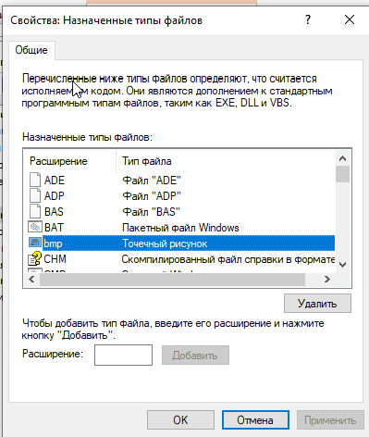Click the vertical scrollbar thumb
This screenshot has width=369, height=437.
(x=342, y=174)
